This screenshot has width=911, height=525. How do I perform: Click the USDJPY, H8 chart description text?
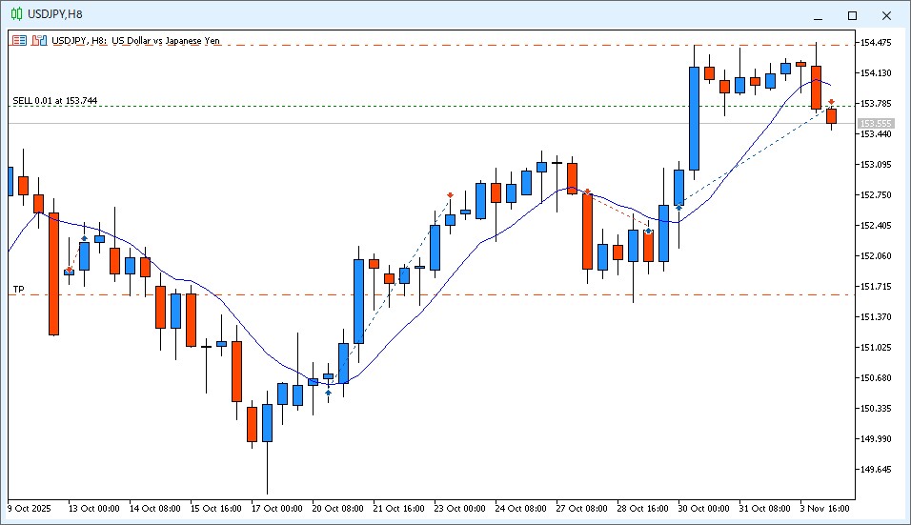click(x=135, y=40)
